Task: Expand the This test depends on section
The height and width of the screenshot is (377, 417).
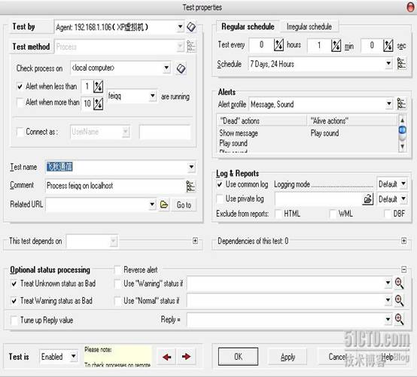Action: tap(195, 241)
